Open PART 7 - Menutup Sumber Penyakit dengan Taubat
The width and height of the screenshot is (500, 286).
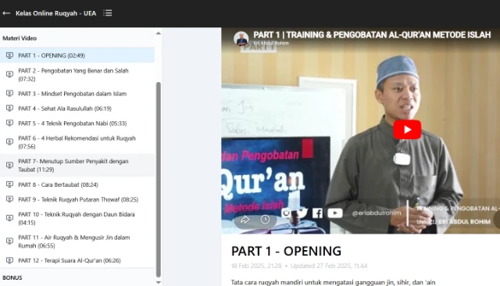point(77,165)
